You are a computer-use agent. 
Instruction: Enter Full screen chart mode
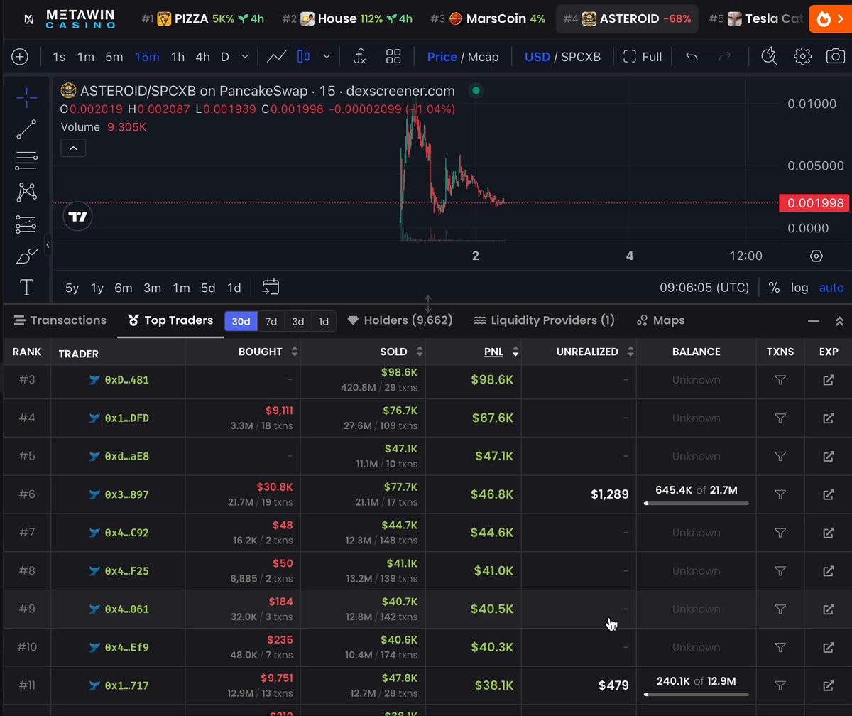(642, 57)
